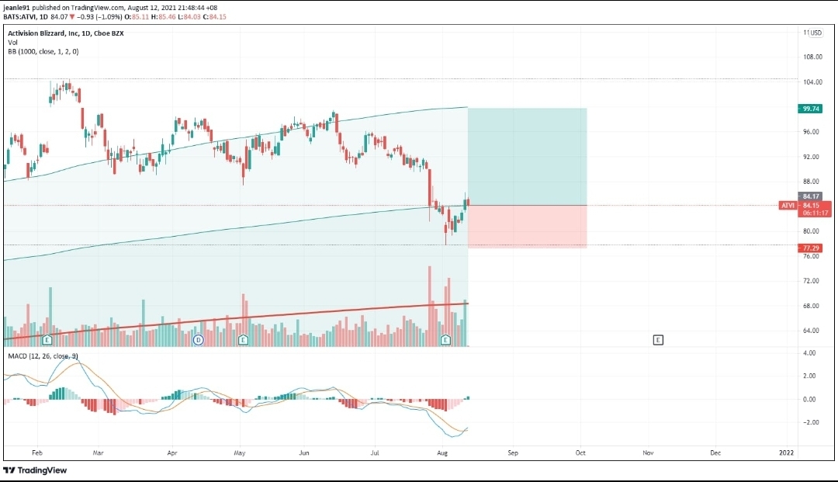Click the Activision Blizzard chart title legend
This screenshot has height=482, width=838.
coord(66,33)
